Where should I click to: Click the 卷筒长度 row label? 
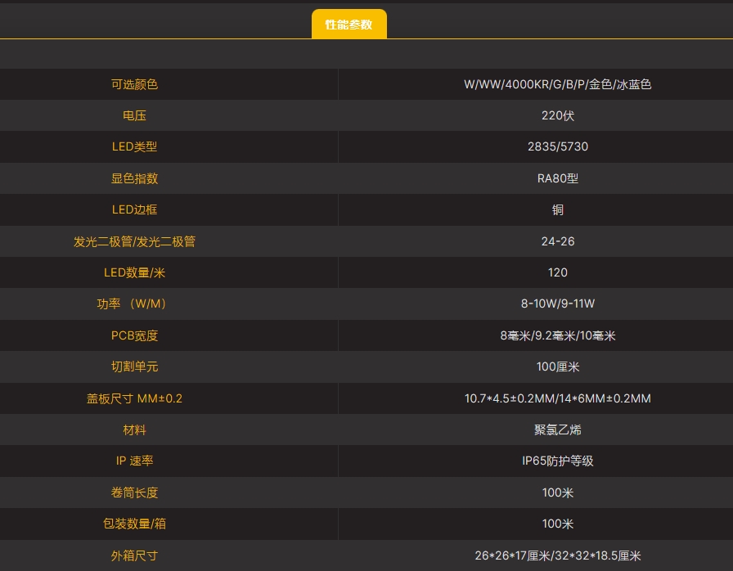coord(134,492)
